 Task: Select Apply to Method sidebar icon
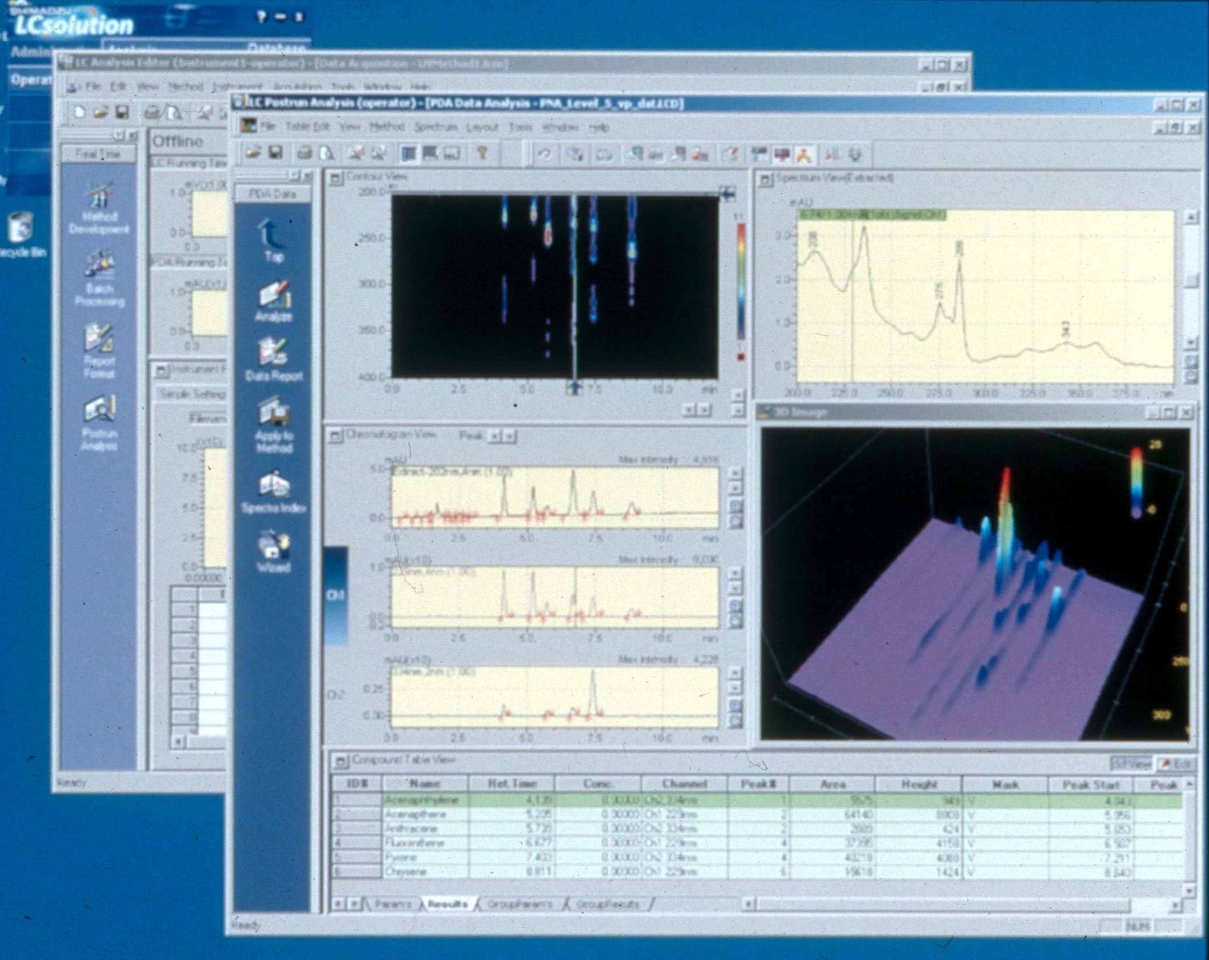tap(274, 426)
